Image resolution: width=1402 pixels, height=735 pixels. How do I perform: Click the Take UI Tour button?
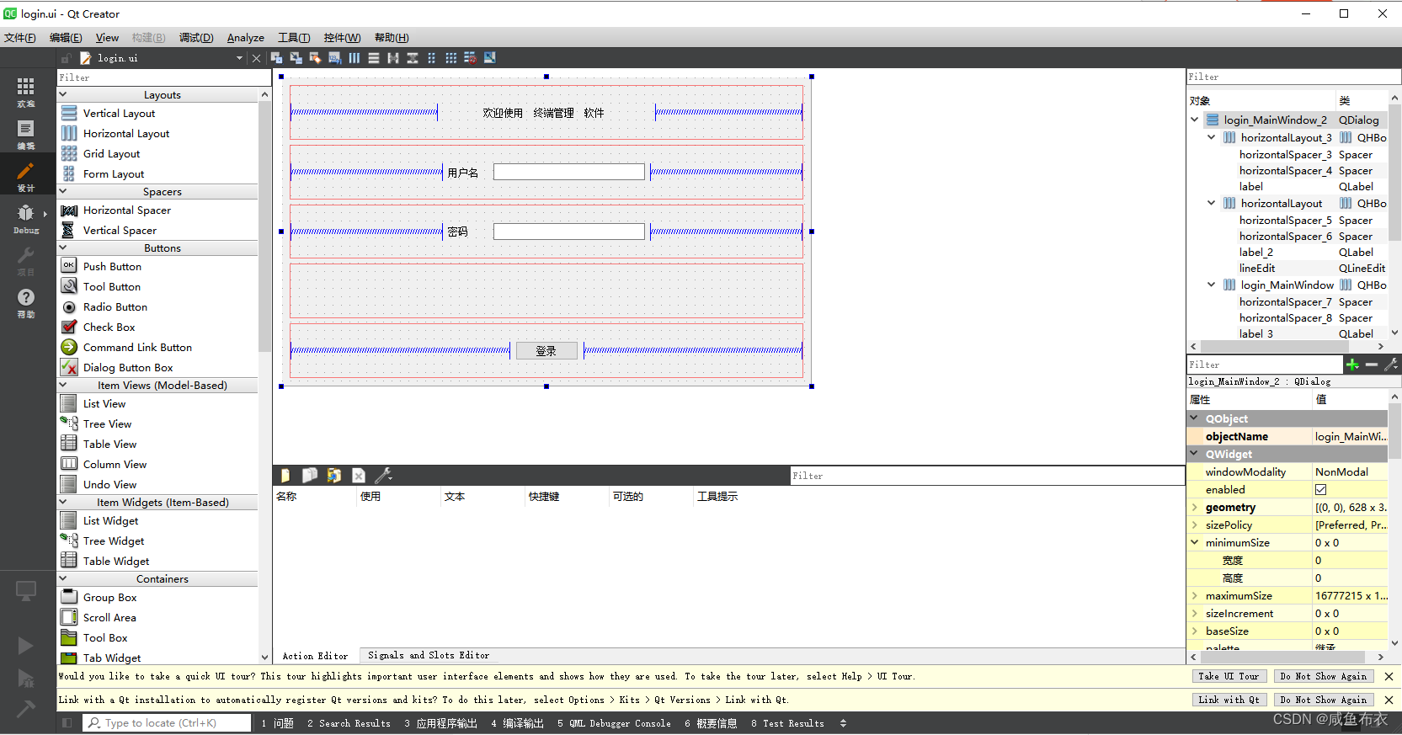coord(1228,676)
